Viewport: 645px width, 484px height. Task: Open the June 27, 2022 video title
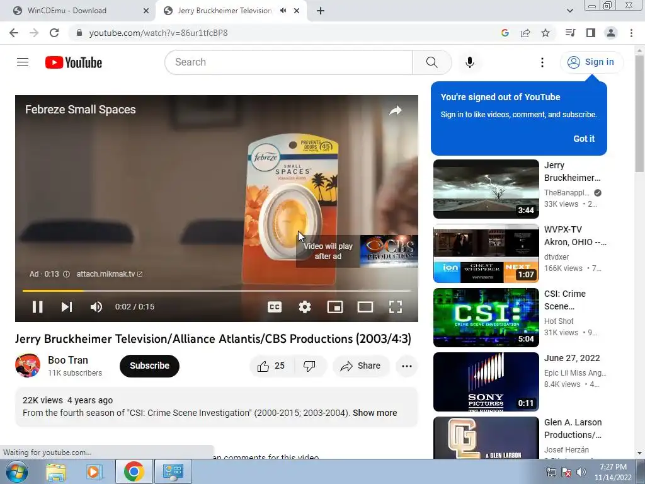[x=572, y=358]
